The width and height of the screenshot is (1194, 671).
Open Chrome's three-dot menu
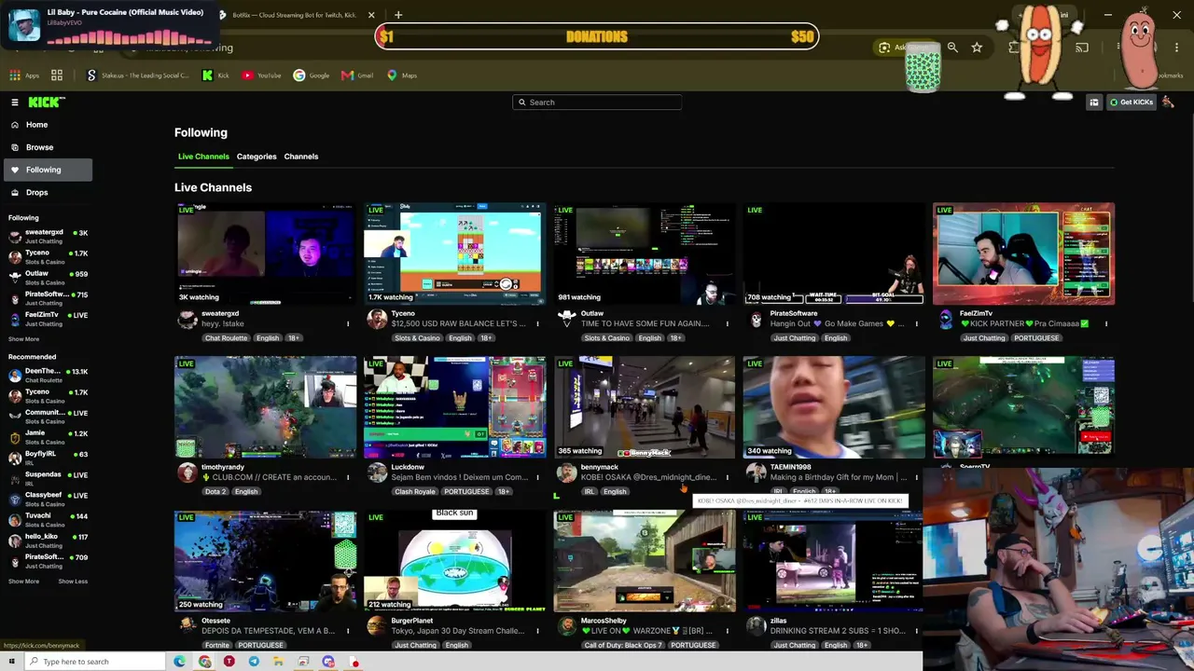pyautogui.click(x=1177, y=48)
